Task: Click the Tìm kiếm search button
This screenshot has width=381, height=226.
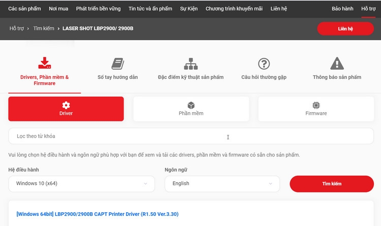Action: [x=332, y=184]
